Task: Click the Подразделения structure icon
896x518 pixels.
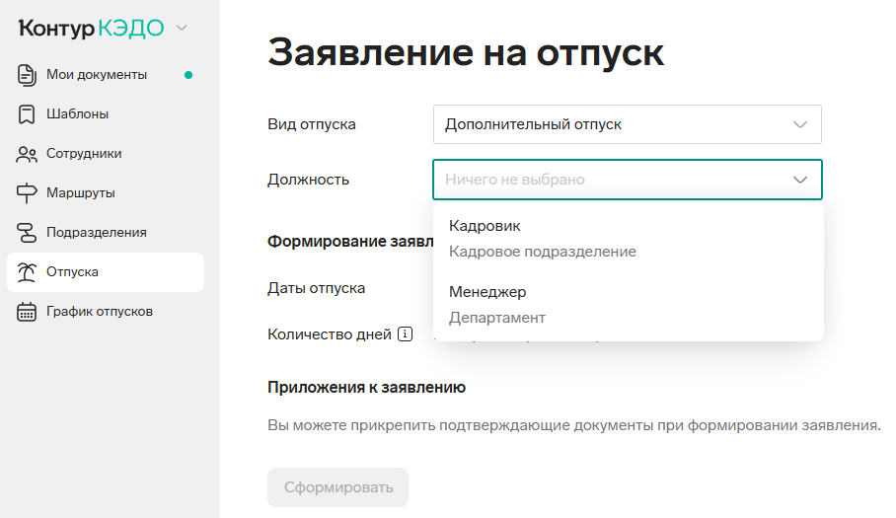Action: click(27, 233)
